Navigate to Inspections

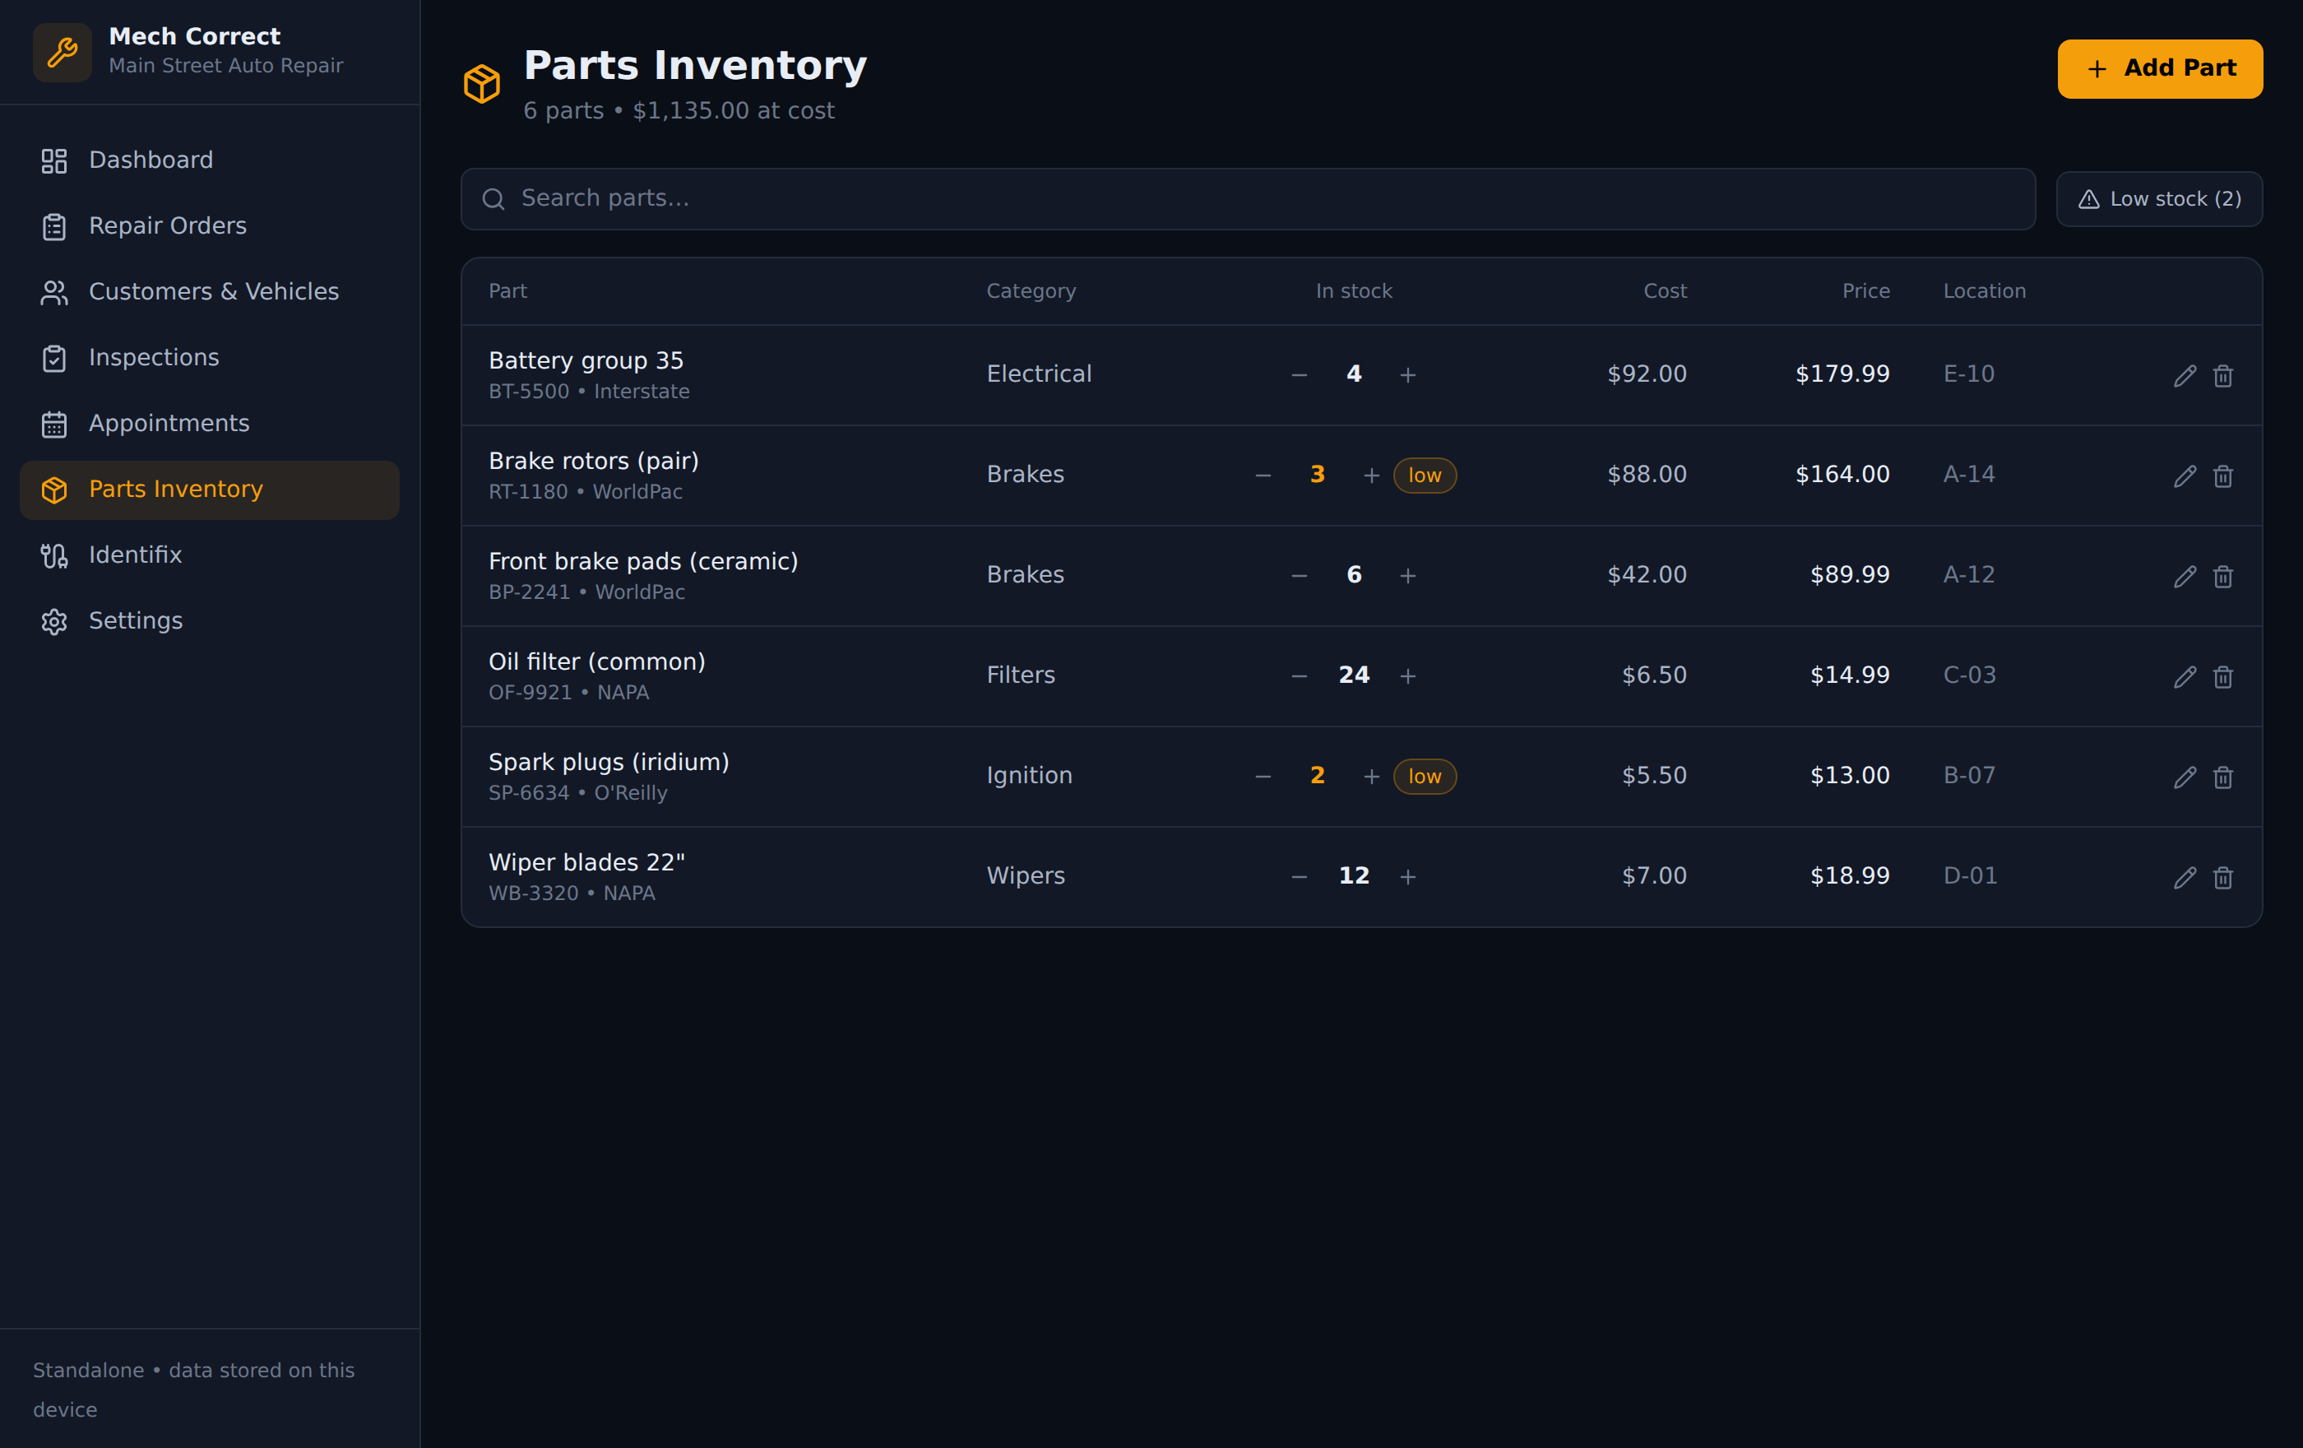[210, 359]
